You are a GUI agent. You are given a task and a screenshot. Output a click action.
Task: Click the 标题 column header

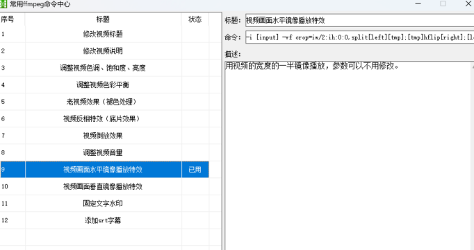pos(103,19)
